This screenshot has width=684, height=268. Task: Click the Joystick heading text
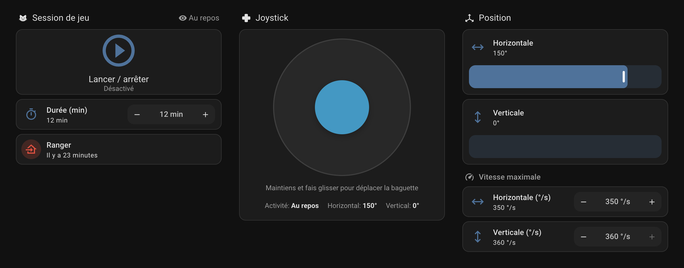pos(272,18)
